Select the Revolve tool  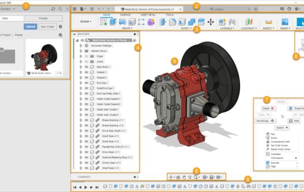(x=122, y=22)
